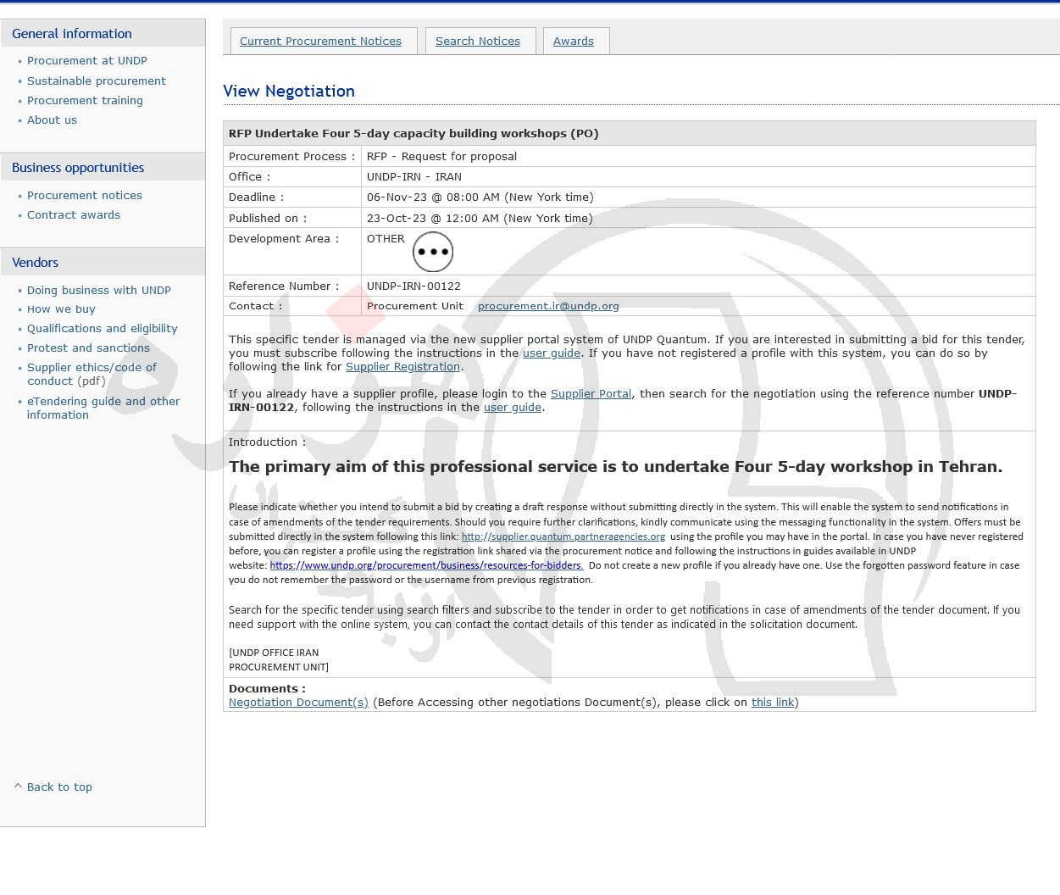
Task: Jump back to top of page
Action: tap(59, 787)
